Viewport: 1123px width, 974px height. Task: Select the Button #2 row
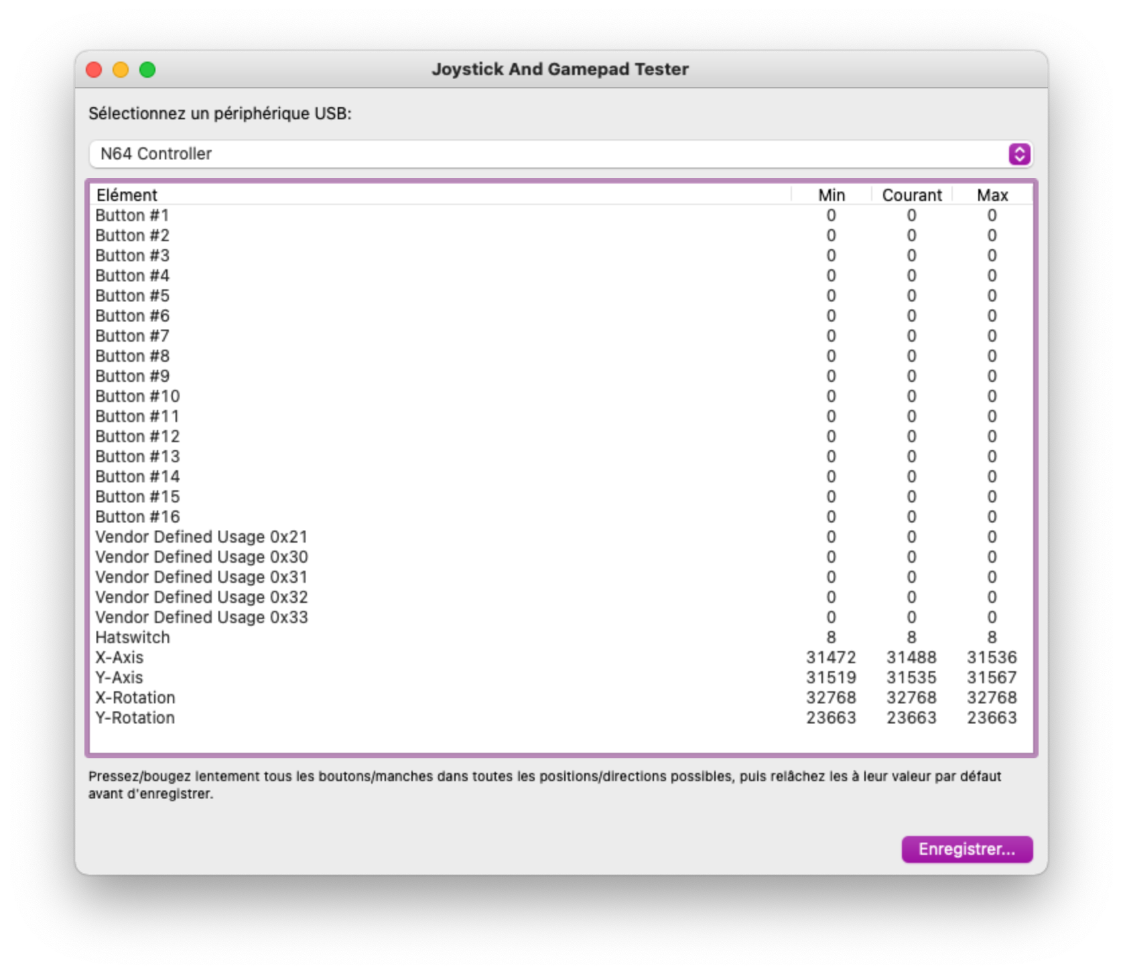tap(561, 235)
